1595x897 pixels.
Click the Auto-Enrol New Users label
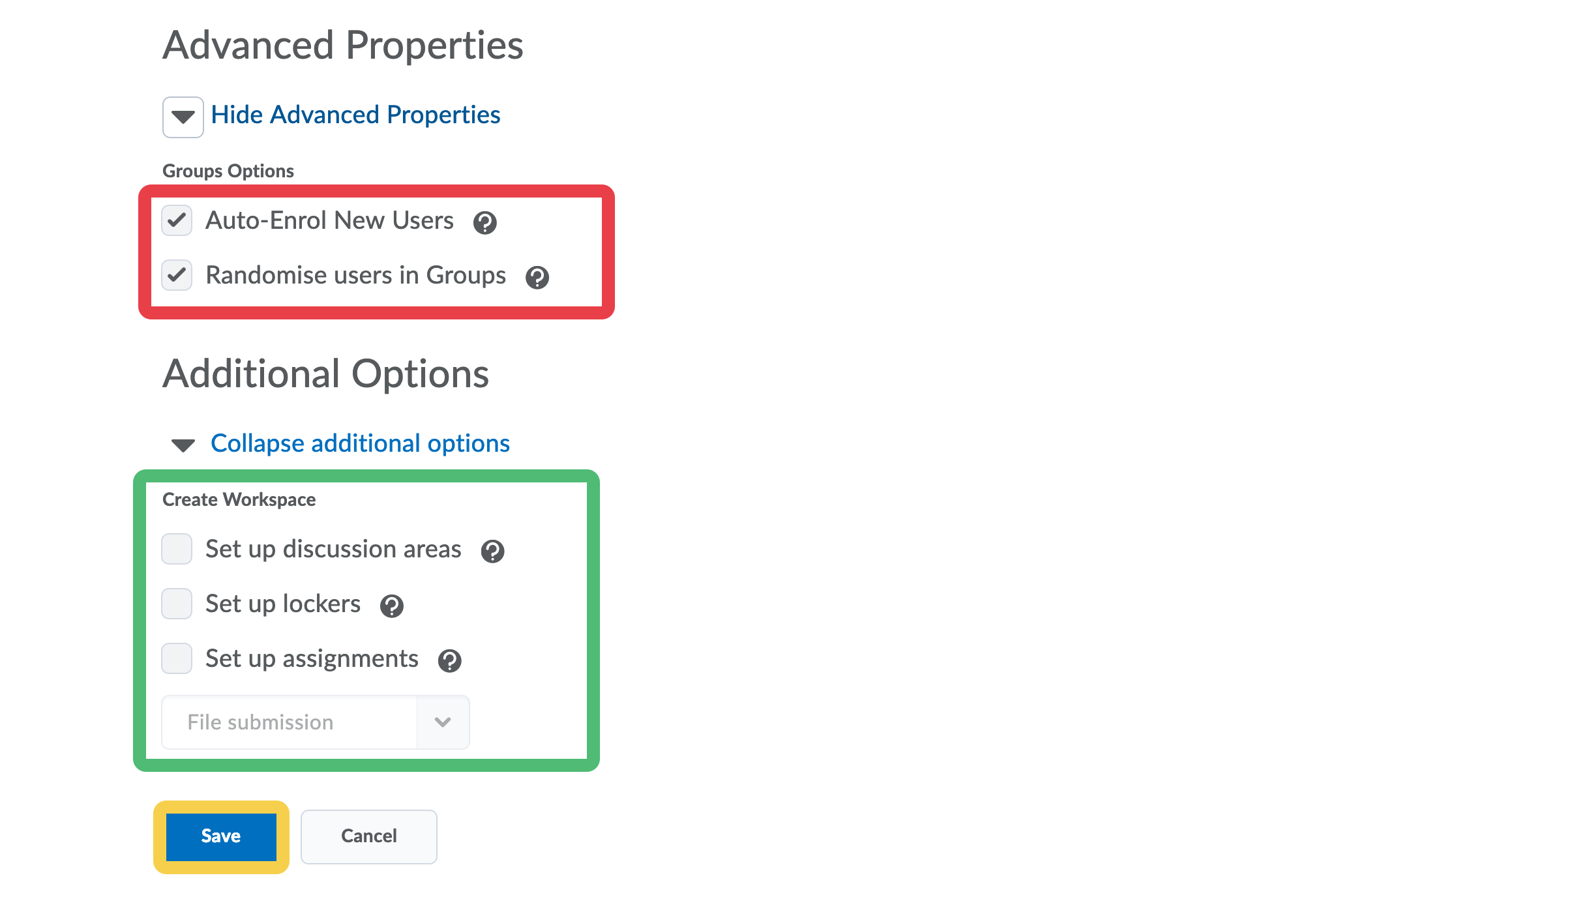(329, 220)
